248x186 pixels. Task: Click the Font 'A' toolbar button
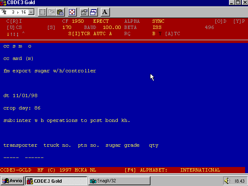[105, 12]
